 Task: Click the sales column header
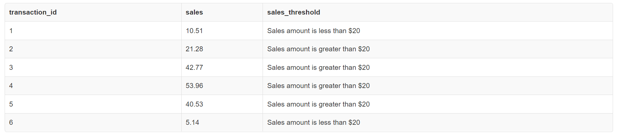coord(194,12)
